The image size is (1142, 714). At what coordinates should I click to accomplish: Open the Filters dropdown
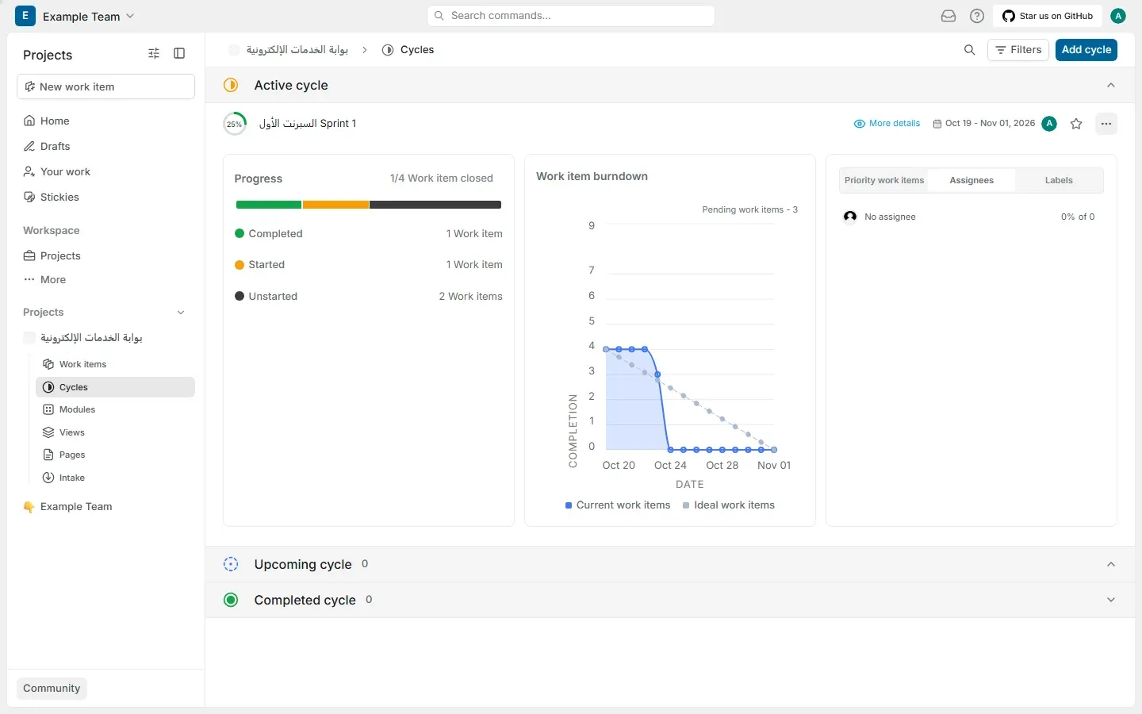pyautogui.click(x=1018, y=50)
